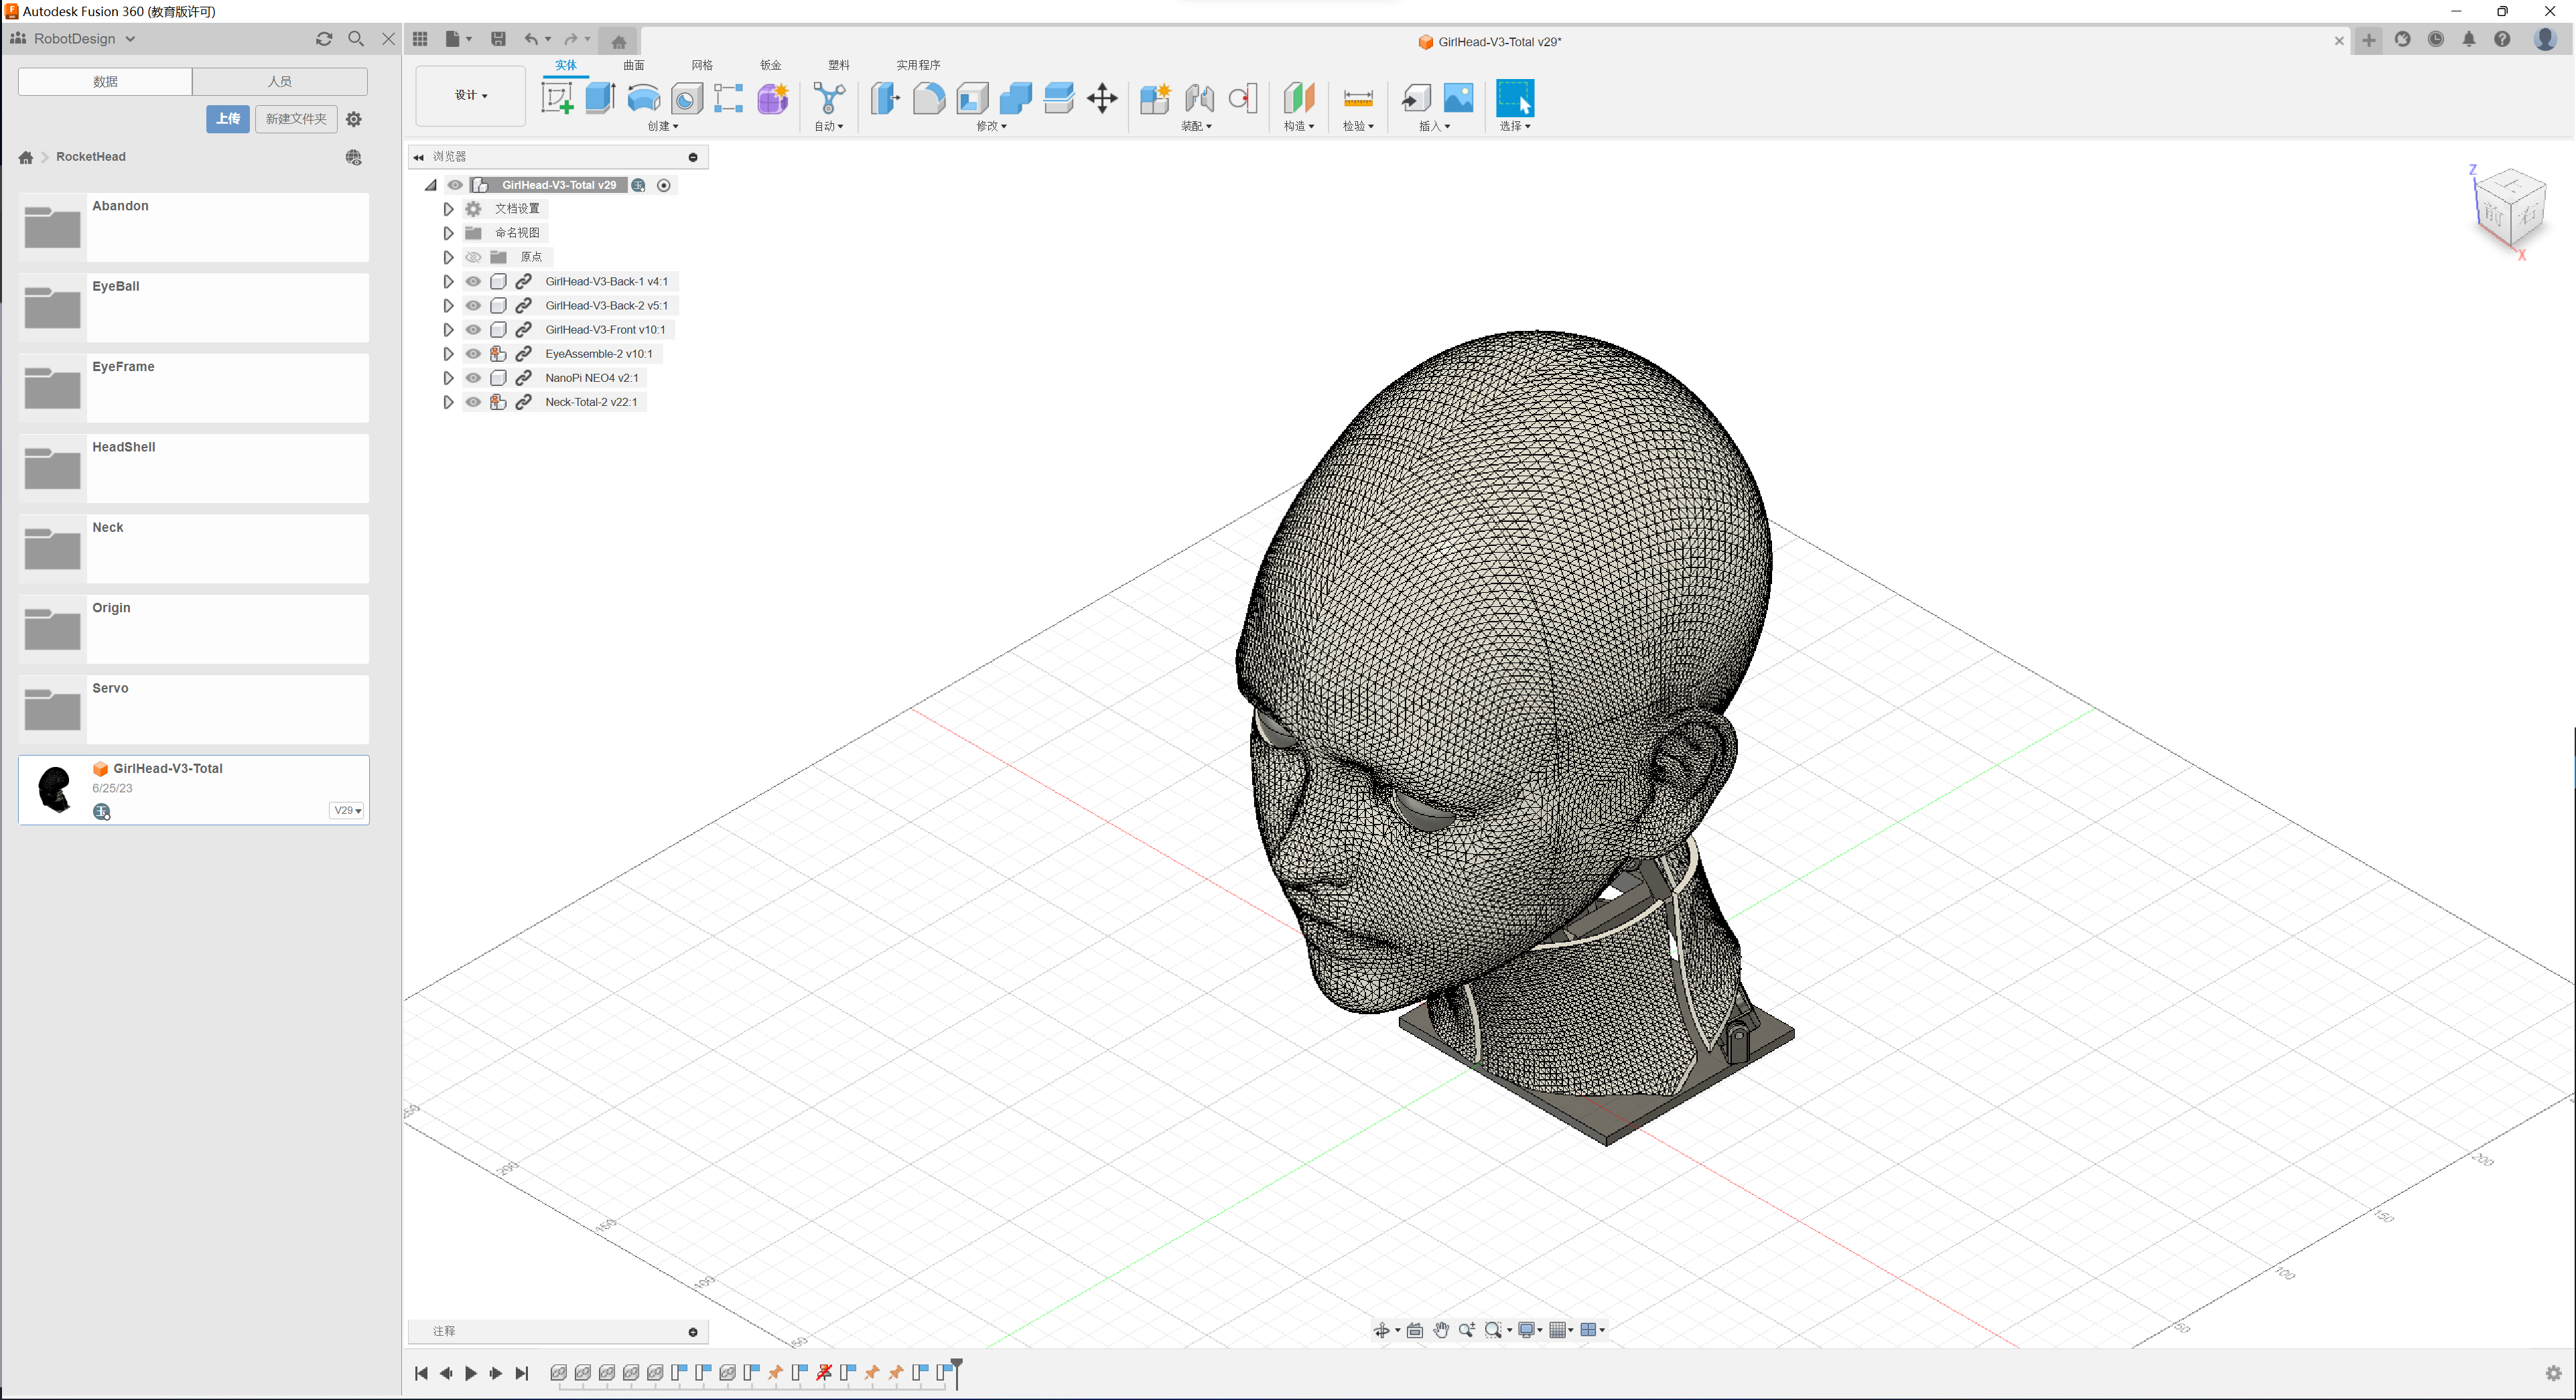Viewport: 2576px width, 1400px height.
Task: Hide GirlHead-V3-Back-2 v5:1 component
Action: point(473,305)
